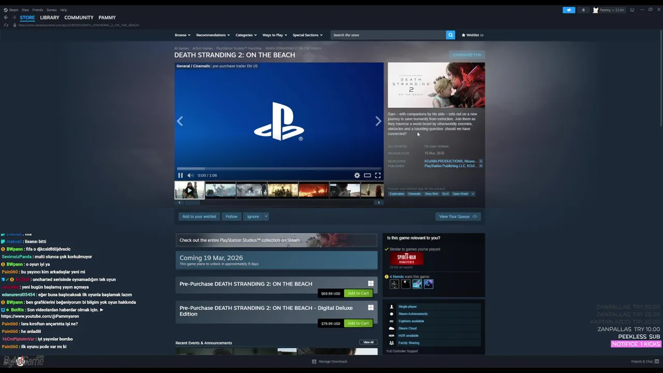Open video settings gear
Viewport: 663px width, 373px height.
click(357, 175)
